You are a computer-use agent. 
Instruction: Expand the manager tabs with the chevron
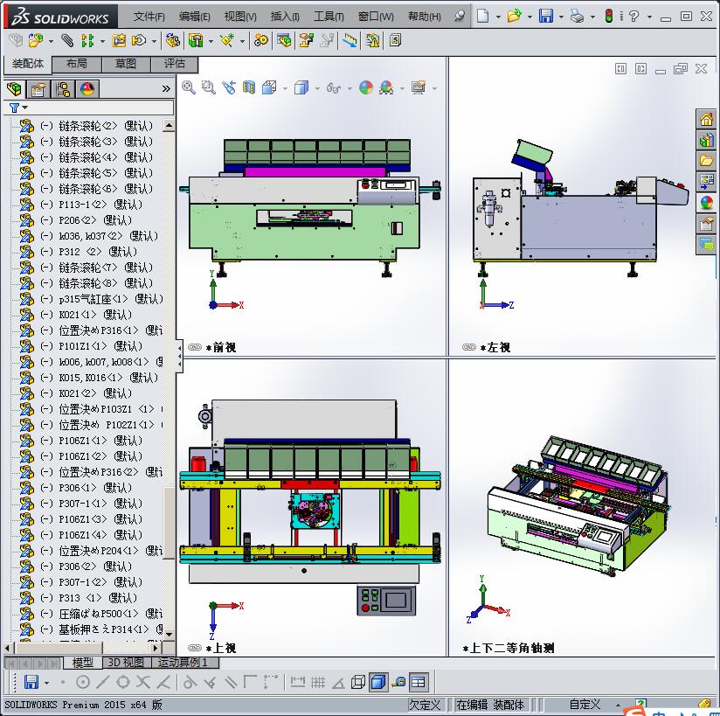(x=166, y=88)
